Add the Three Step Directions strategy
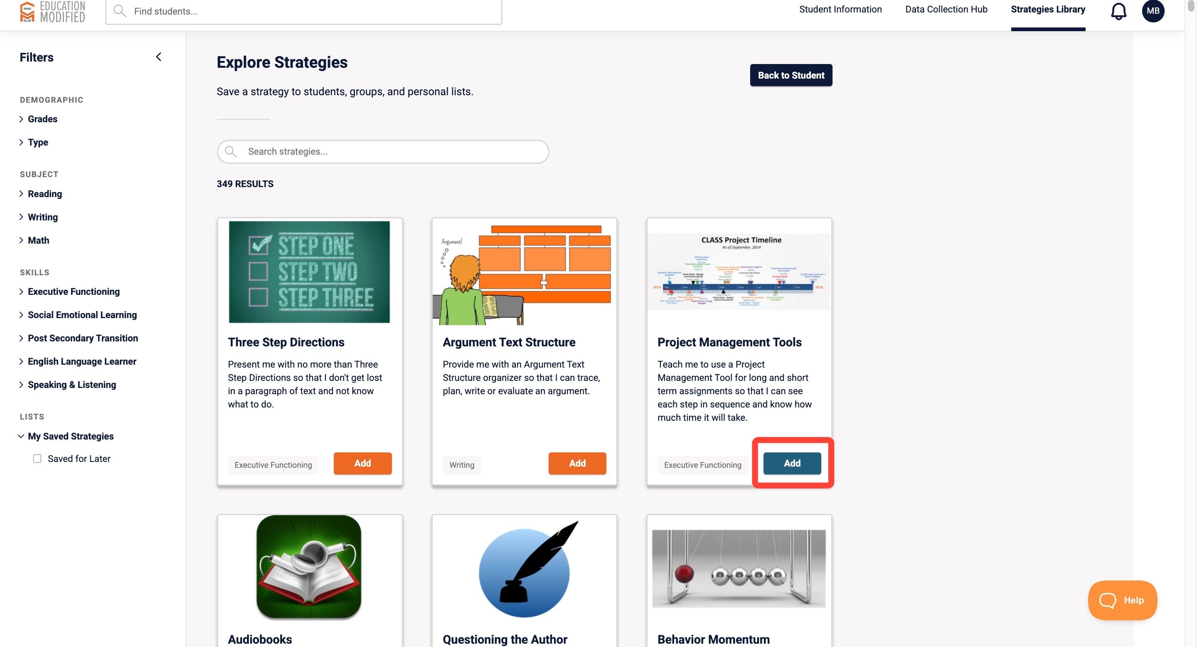The height and width of the screenshot is (647, 1197). tap(362, 463)
